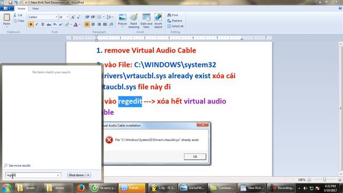This screenshot has height=193, width=343.
Task: Open the Paragraph settings dialog icon
Action: pos(111,24)
